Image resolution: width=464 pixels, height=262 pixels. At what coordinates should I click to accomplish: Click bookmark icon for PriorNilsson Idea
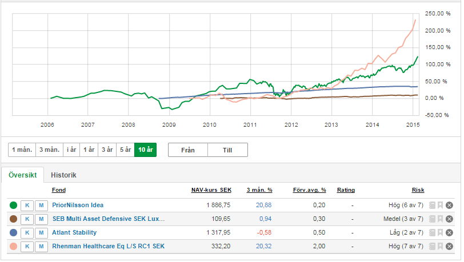click(x=441, y=205)
